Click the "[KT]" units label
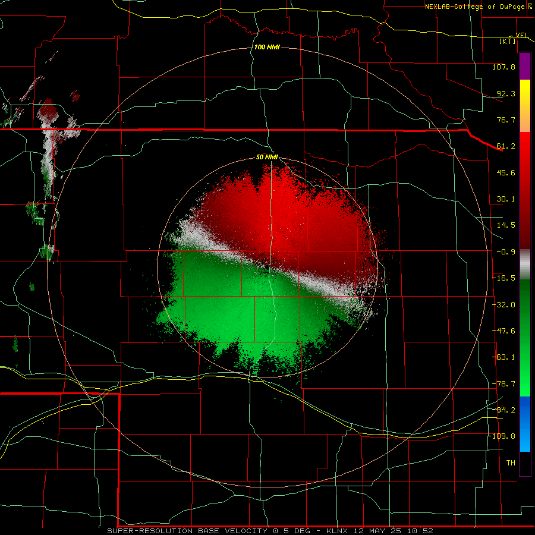The width and height of the screenshot is (535, 535). pyautogui.click(x=508, y=41)
